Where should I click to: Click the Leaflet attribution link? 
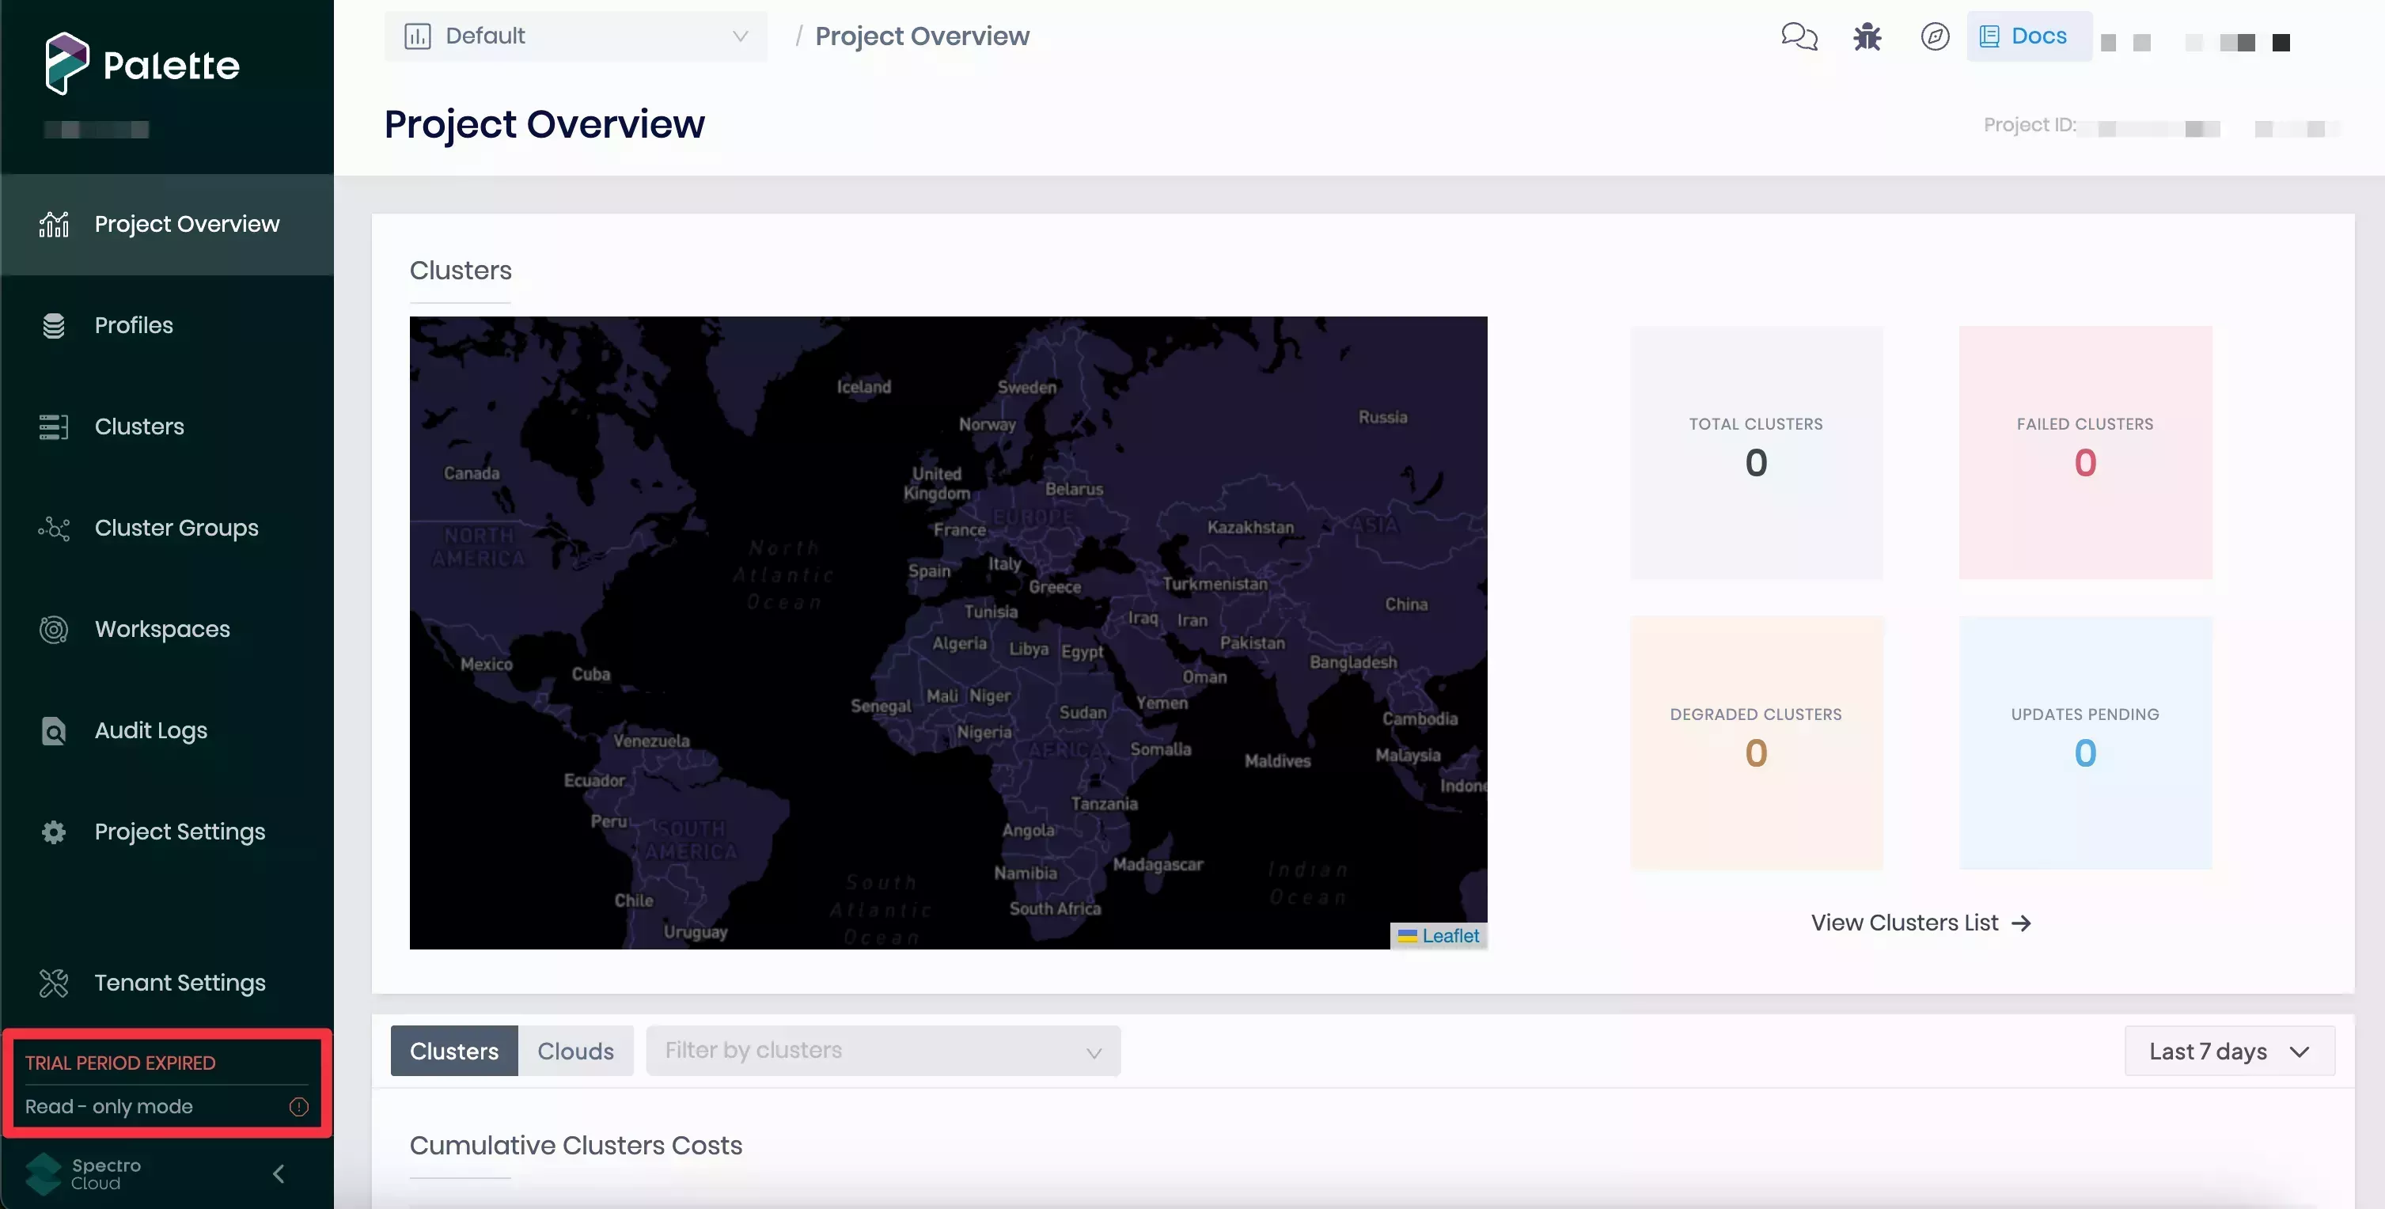coord(1450,936)
